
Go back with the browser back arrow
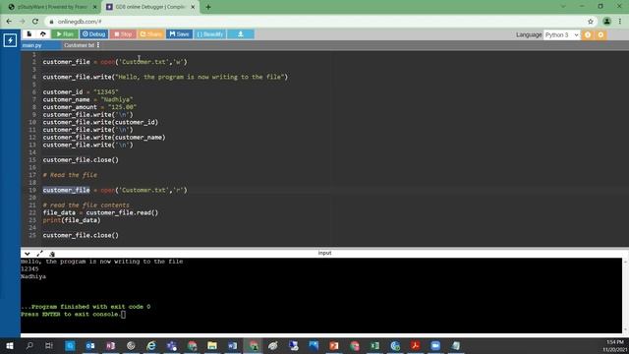point(9,22)
